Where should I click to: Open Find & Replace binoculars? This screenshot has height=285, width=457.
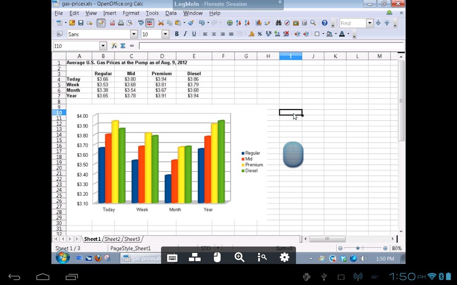click(278, 23)
